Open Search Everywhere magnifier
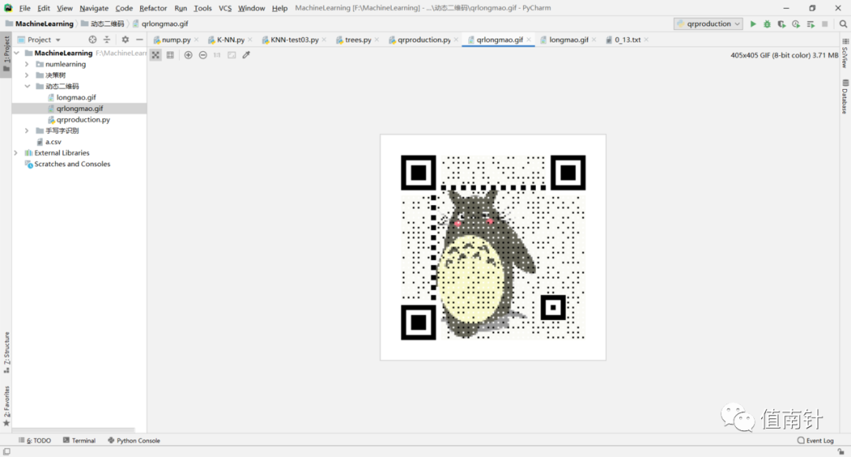 (843, 24)
